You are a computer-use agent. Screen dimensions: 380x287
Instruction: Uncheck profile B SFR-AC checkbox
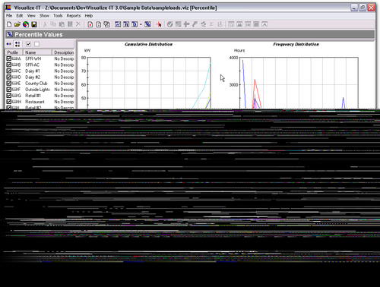9,65
